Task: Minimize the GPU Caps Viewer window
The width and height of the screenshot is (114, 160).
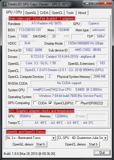Action: [x=87, y=3]
